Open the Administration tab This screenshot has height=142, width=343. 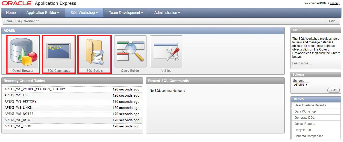click(167, 13)
